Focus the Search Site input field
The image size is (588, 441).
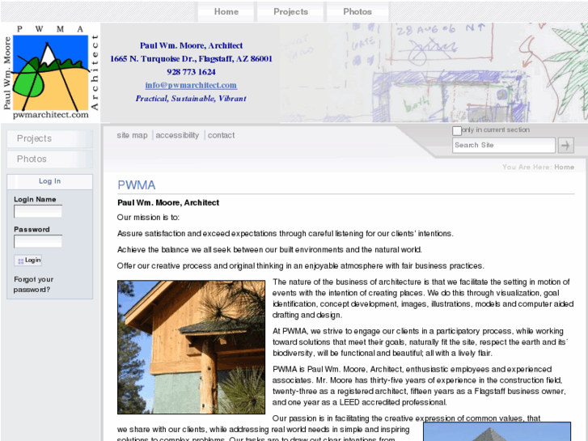coord(504,146)
